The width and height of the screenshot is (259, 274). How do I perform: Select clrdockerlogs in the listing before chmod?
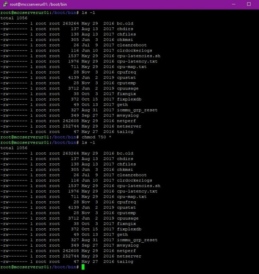(135, 50)
